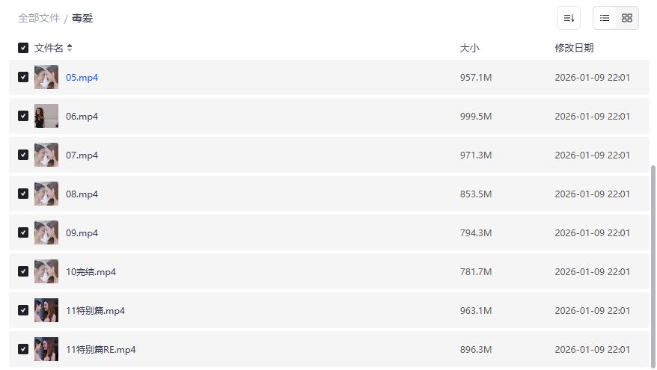Deselect the 09.mp4 checkbox
This screenshot has width=657, height=370.
tap(23, 232)
